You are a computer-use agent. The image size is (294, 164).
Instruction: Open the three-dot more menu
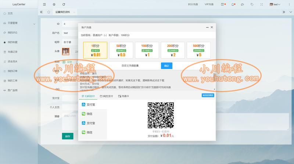click(x=289, y=4)
